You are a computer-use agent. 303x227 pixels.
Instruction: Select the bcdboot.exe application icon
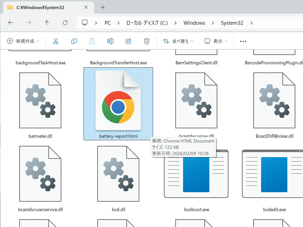[196, 174]
